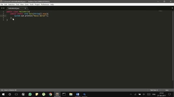
Task: Open the Action Center notifications icon
Action: [x=169, y=94]
